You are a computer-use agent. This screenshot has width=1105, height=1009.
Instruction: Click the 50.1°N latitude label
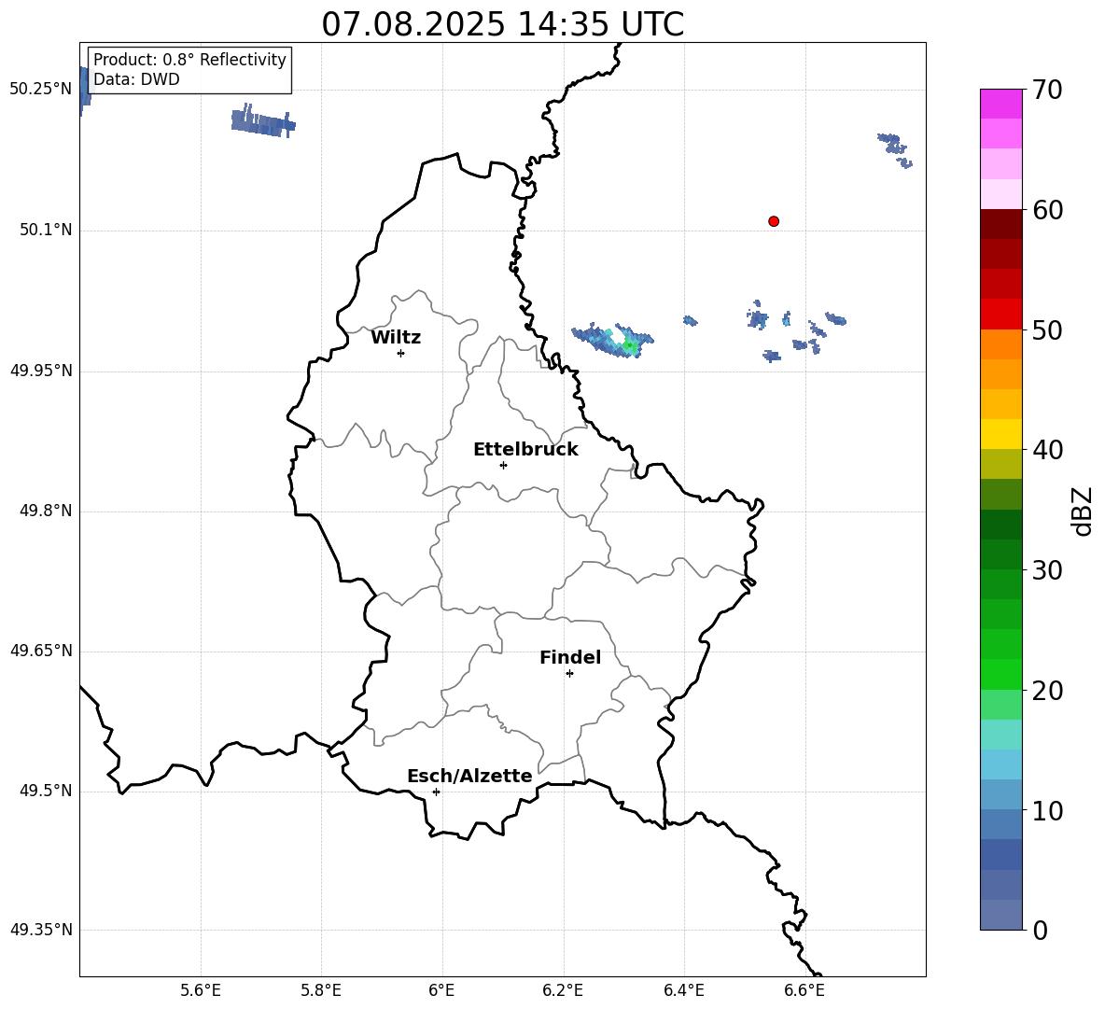click(46, 231)
